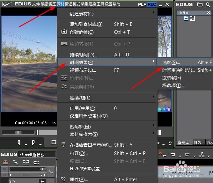Click the add cut point razor icon
The width and height of the screenshot is (213, 183).
(x=202, y=155)
